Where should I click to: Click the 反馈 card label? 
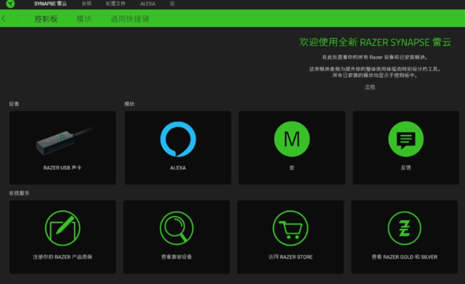pos(405,168)
